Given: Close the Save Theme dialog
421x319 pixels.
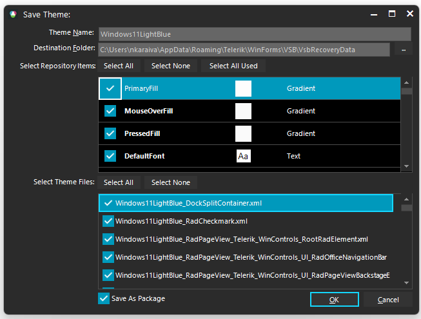Looking at the screenshot, I should point(410,14).
